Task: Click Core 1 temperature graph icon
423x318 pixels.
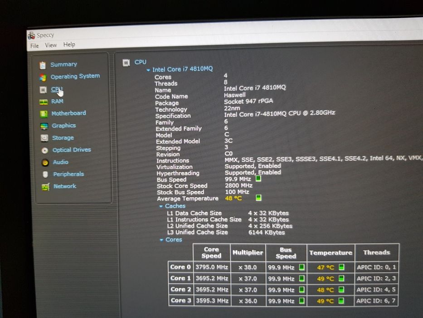Action: point(341,278)
